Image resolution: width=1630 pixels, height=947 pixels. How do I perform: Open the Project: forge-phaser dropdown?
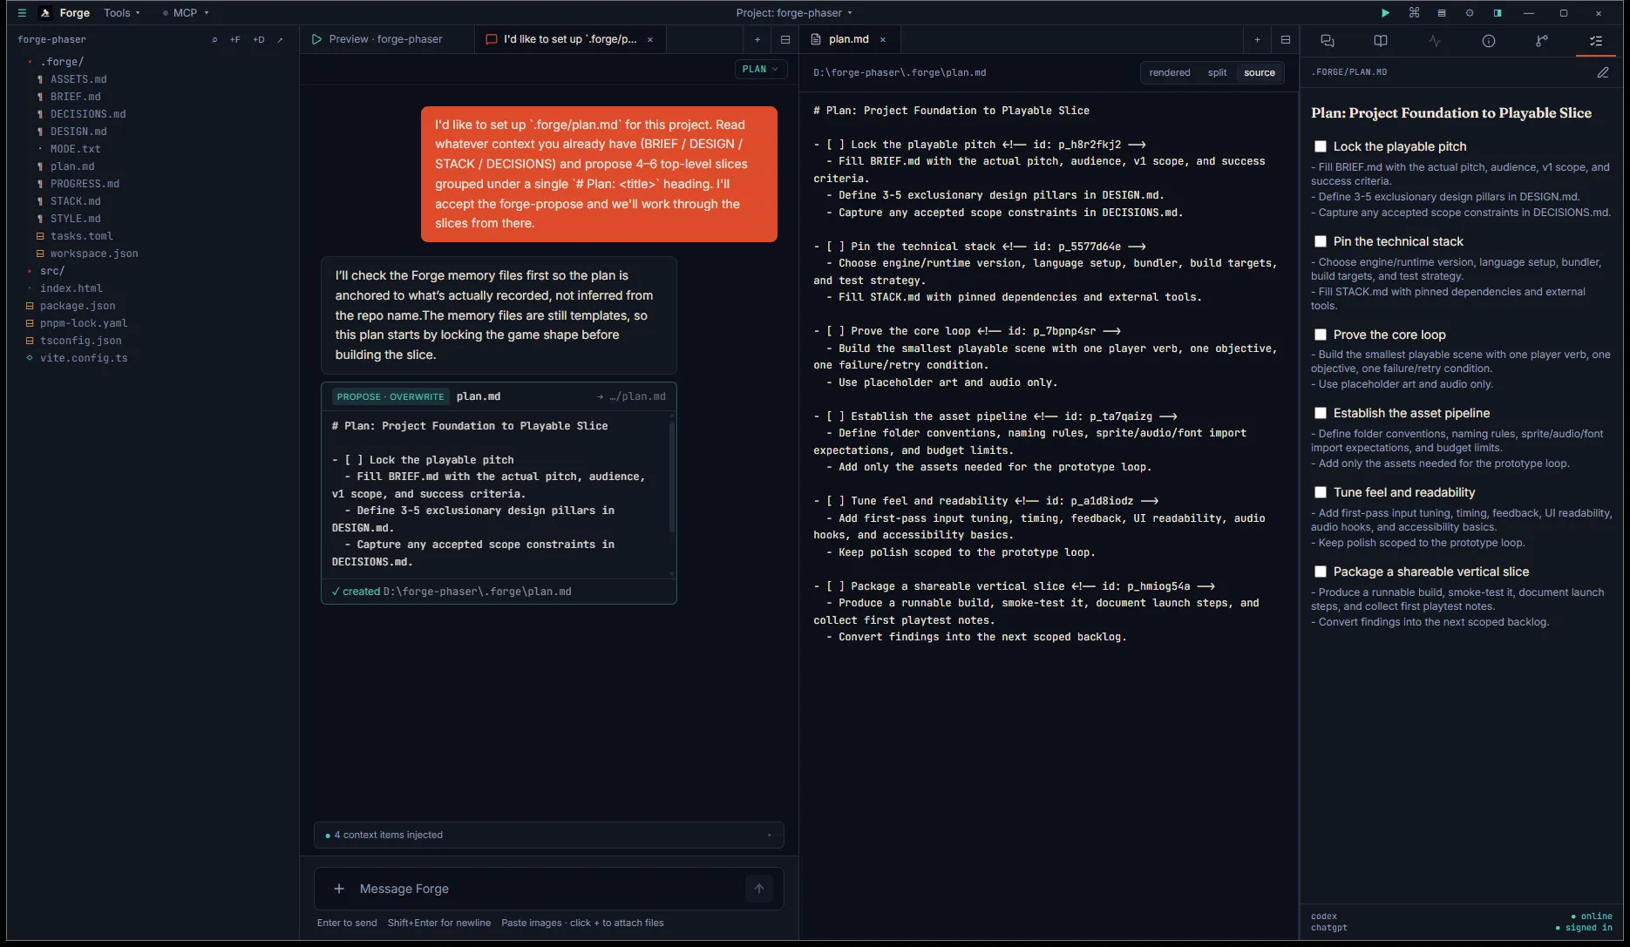(794, 13)
